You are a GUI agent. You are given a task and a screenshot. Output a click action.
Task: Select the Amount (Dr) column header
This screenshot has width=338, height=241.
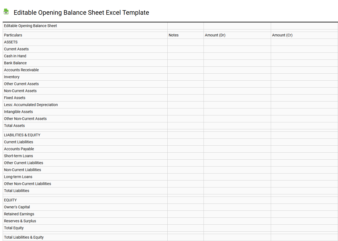point(215,35)
